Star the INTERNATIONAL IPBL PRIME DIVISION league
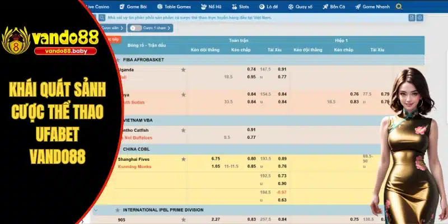Screen dimensions: 448x224 [118, 210]
